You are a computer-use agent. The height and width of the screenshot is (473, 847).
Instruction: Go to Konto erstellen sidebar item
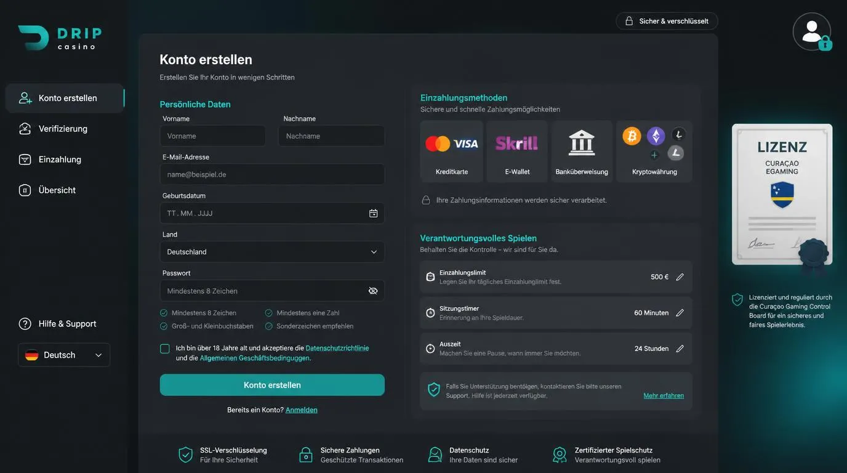point(65,98)
